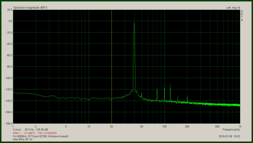Click the '0.0' y-axis label
The height and width of the screenshot is (143, 253).
pyautogui.click(x=10, y=21)
